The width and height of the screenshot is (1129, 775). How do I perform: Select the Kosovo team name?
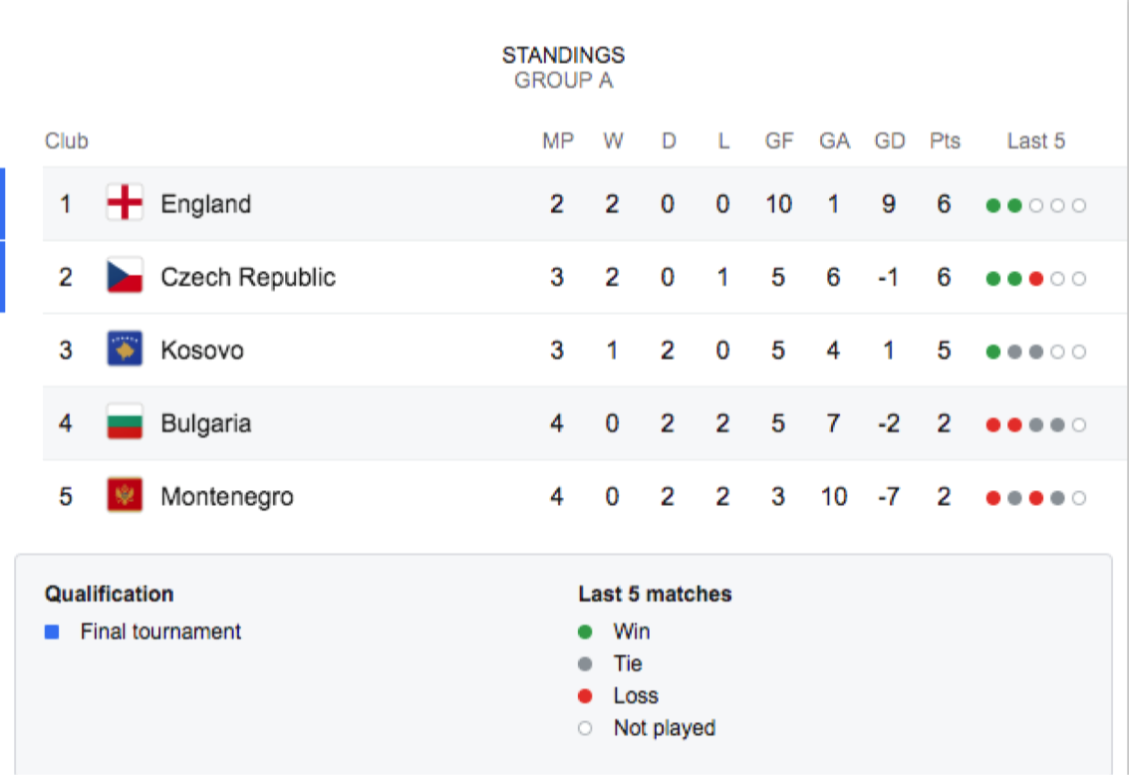[x=202, y=351]
